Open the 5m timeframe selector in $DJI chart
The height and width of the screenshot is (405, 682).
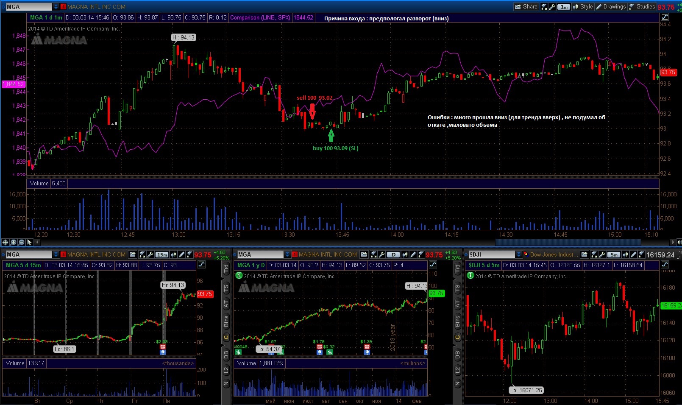614,254
